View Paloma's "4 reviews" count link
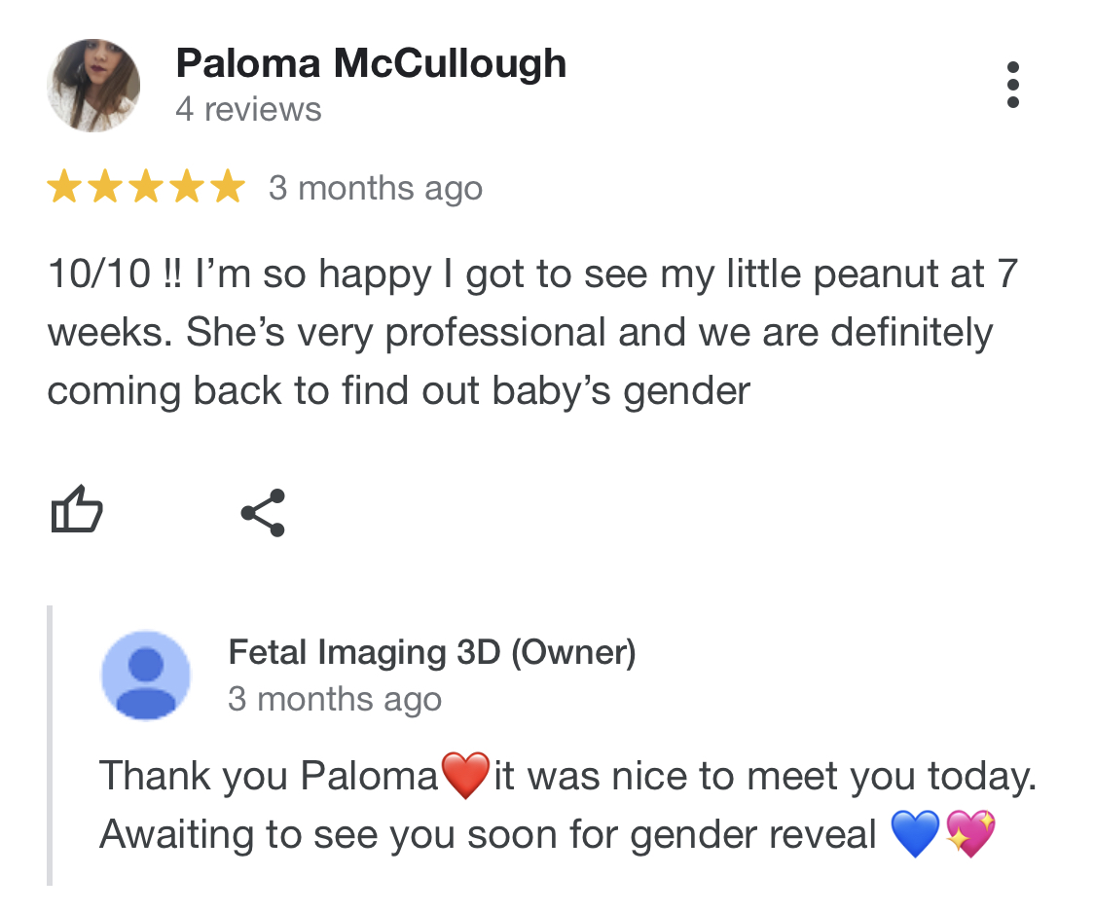The image size is (1095, 913). click(x=248, y=109)
